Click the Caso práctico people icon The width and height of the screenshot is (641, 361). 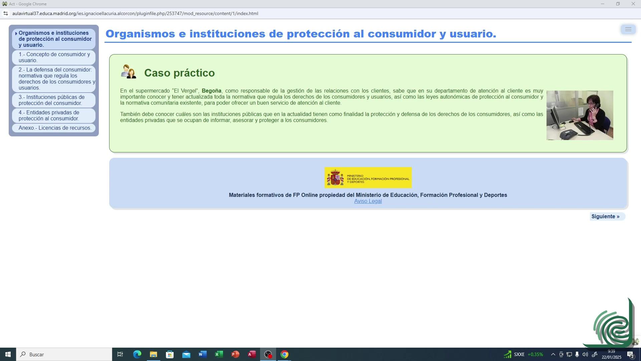point(128,72)
